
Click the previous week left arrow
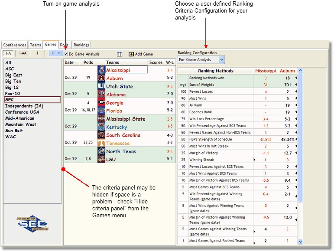point(52,53)
